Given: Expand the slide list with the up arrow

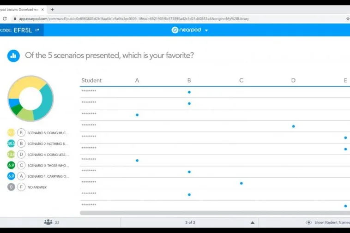Looking at the screenshot, I should (253, 222).
